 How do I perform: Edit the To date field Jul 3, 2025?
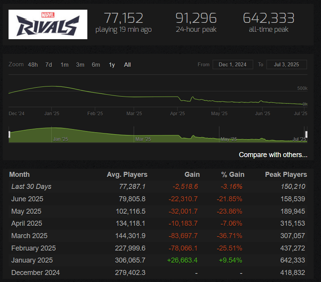286,64
